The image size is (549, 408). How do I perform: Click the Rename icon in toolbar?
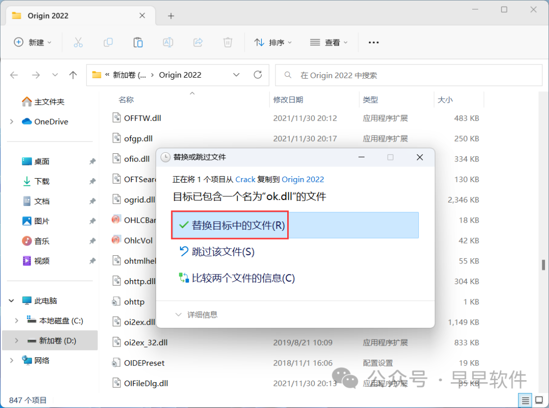click(x=168, y=43)
